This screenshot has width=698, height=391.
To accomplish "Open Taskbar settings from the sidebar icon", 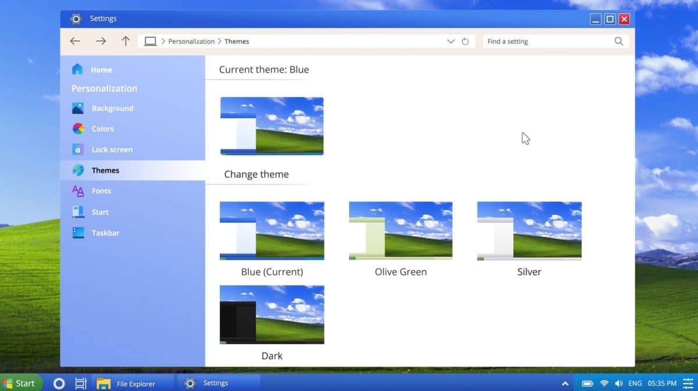I will [x=78, y=233].
